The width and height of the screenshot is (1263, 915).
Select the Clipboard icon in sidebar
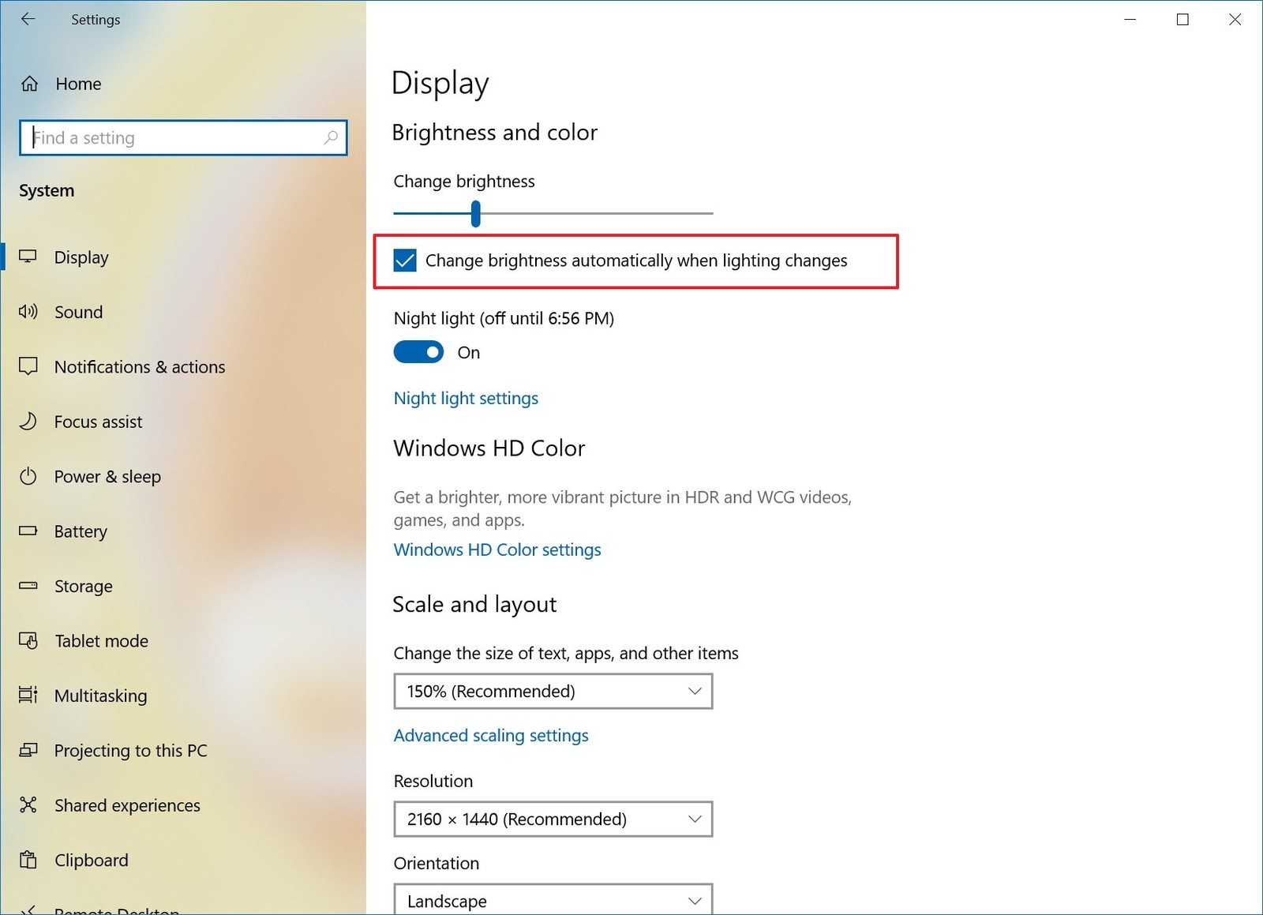click(28, 860)
